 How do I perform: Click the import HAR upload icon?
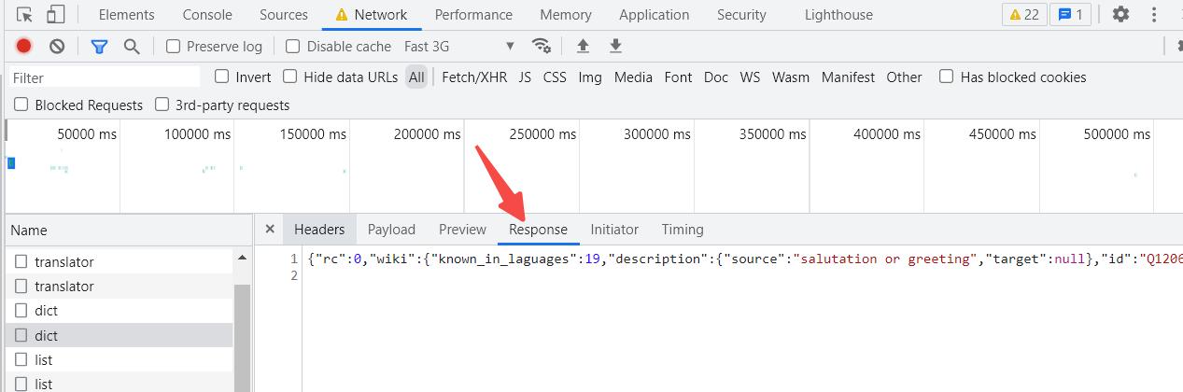point(583,46)
